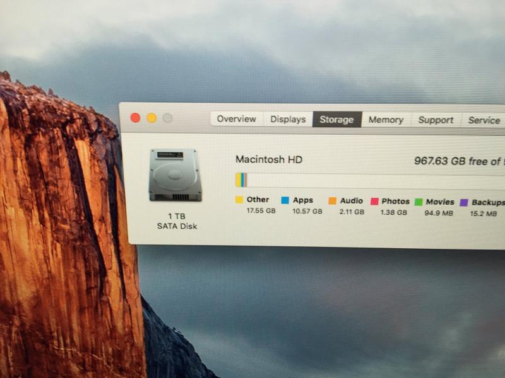
Task: Open the Support tab
Action: (436, 120)
